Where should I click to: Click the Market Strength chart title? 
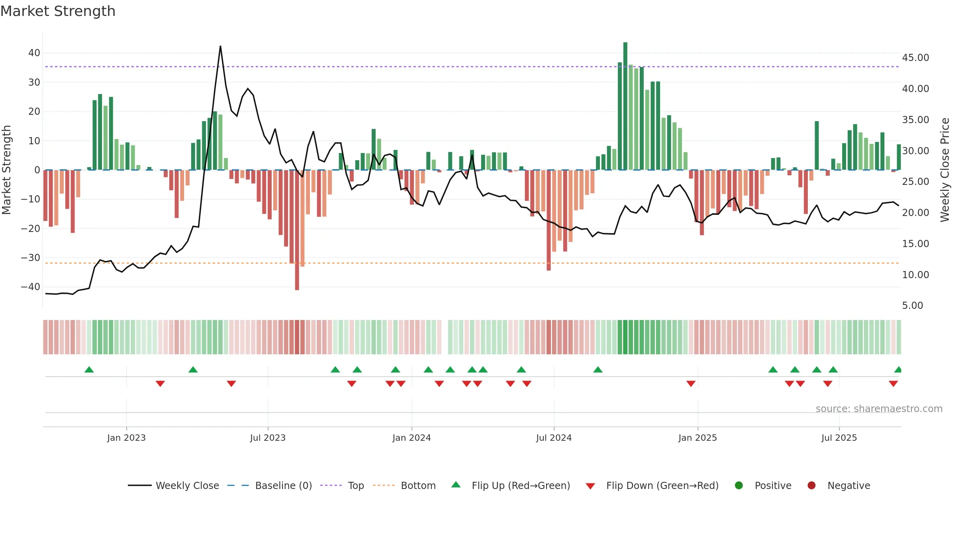tap(58, 11)
